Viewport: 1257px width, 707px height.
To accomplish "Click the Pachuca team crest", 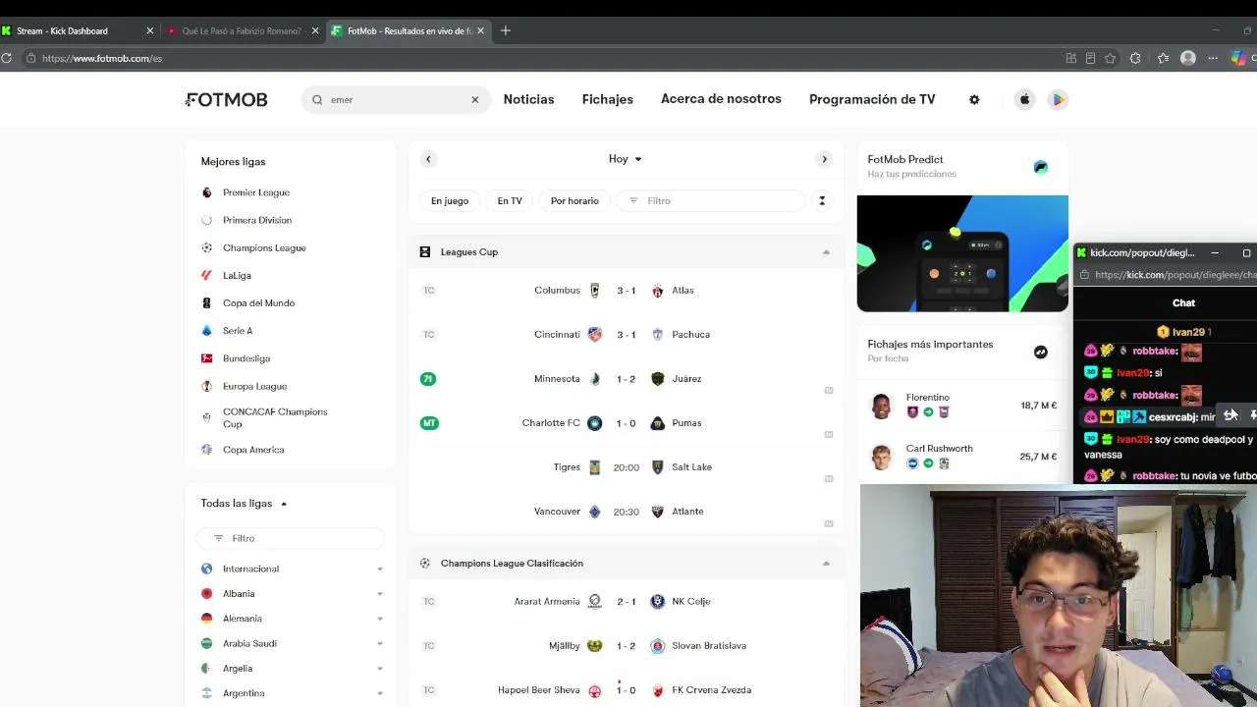I will click(658, 335).
